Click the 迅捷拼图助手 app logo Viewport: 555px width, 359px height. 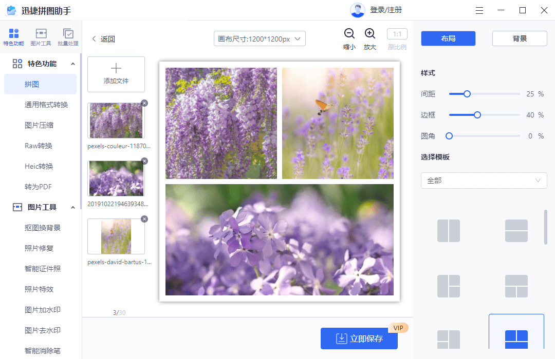(12, 11)
